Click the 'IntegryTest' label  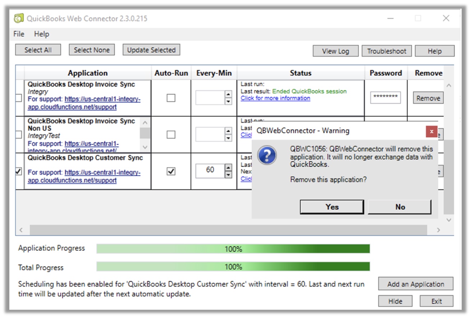tap(44, 136)
